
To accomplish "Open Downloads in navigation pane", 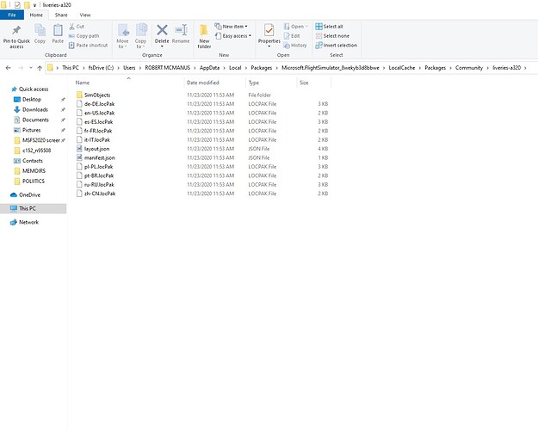I will pos(35,110).
